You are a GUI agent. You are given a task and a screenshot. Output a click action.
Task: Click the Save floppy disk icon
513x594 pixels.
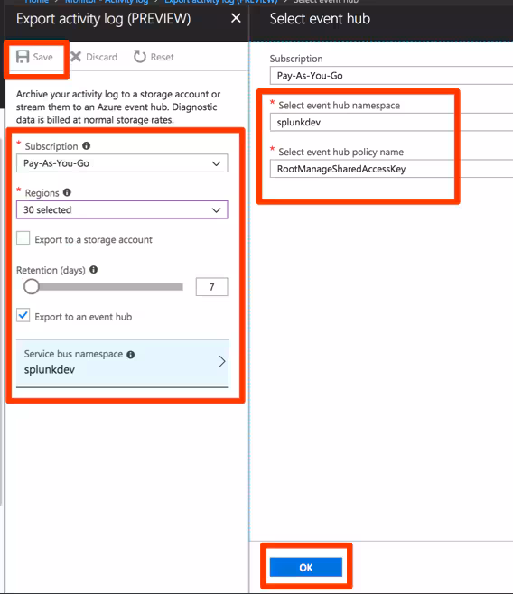pyautogui.click(x=23, y=57)
